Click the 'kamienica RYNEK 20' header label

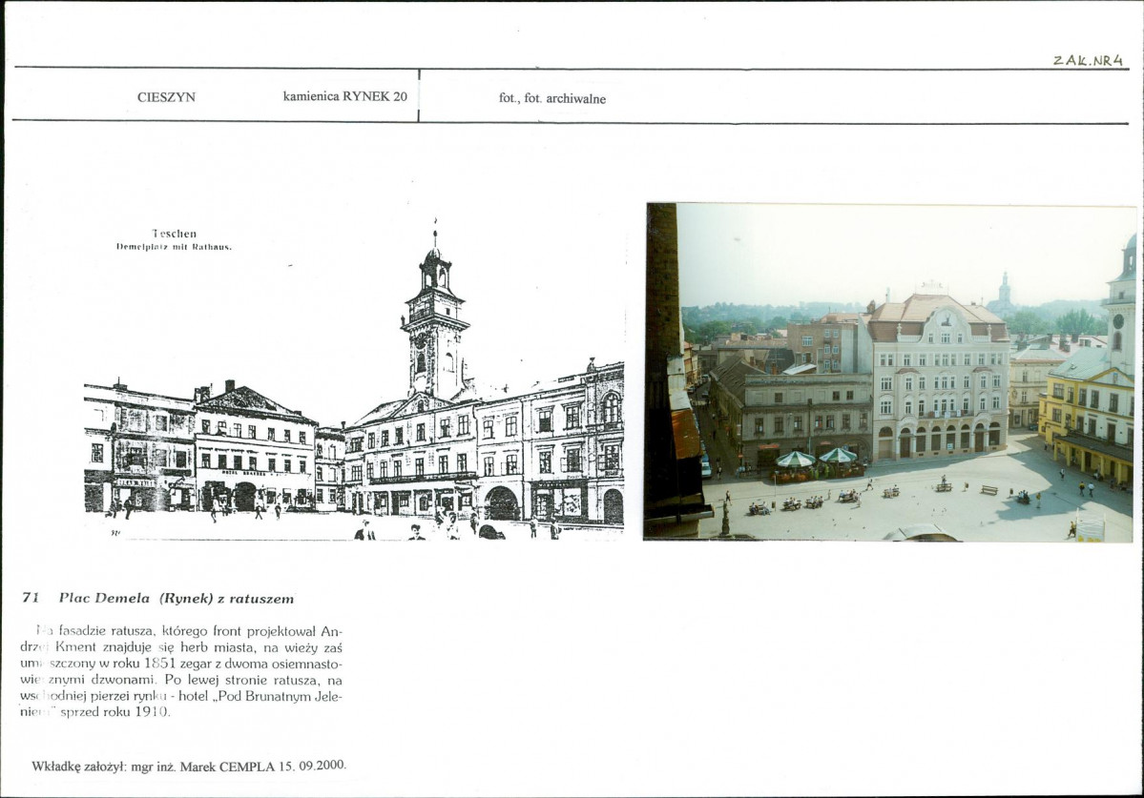pyautogui.click(x=344, y=96)
